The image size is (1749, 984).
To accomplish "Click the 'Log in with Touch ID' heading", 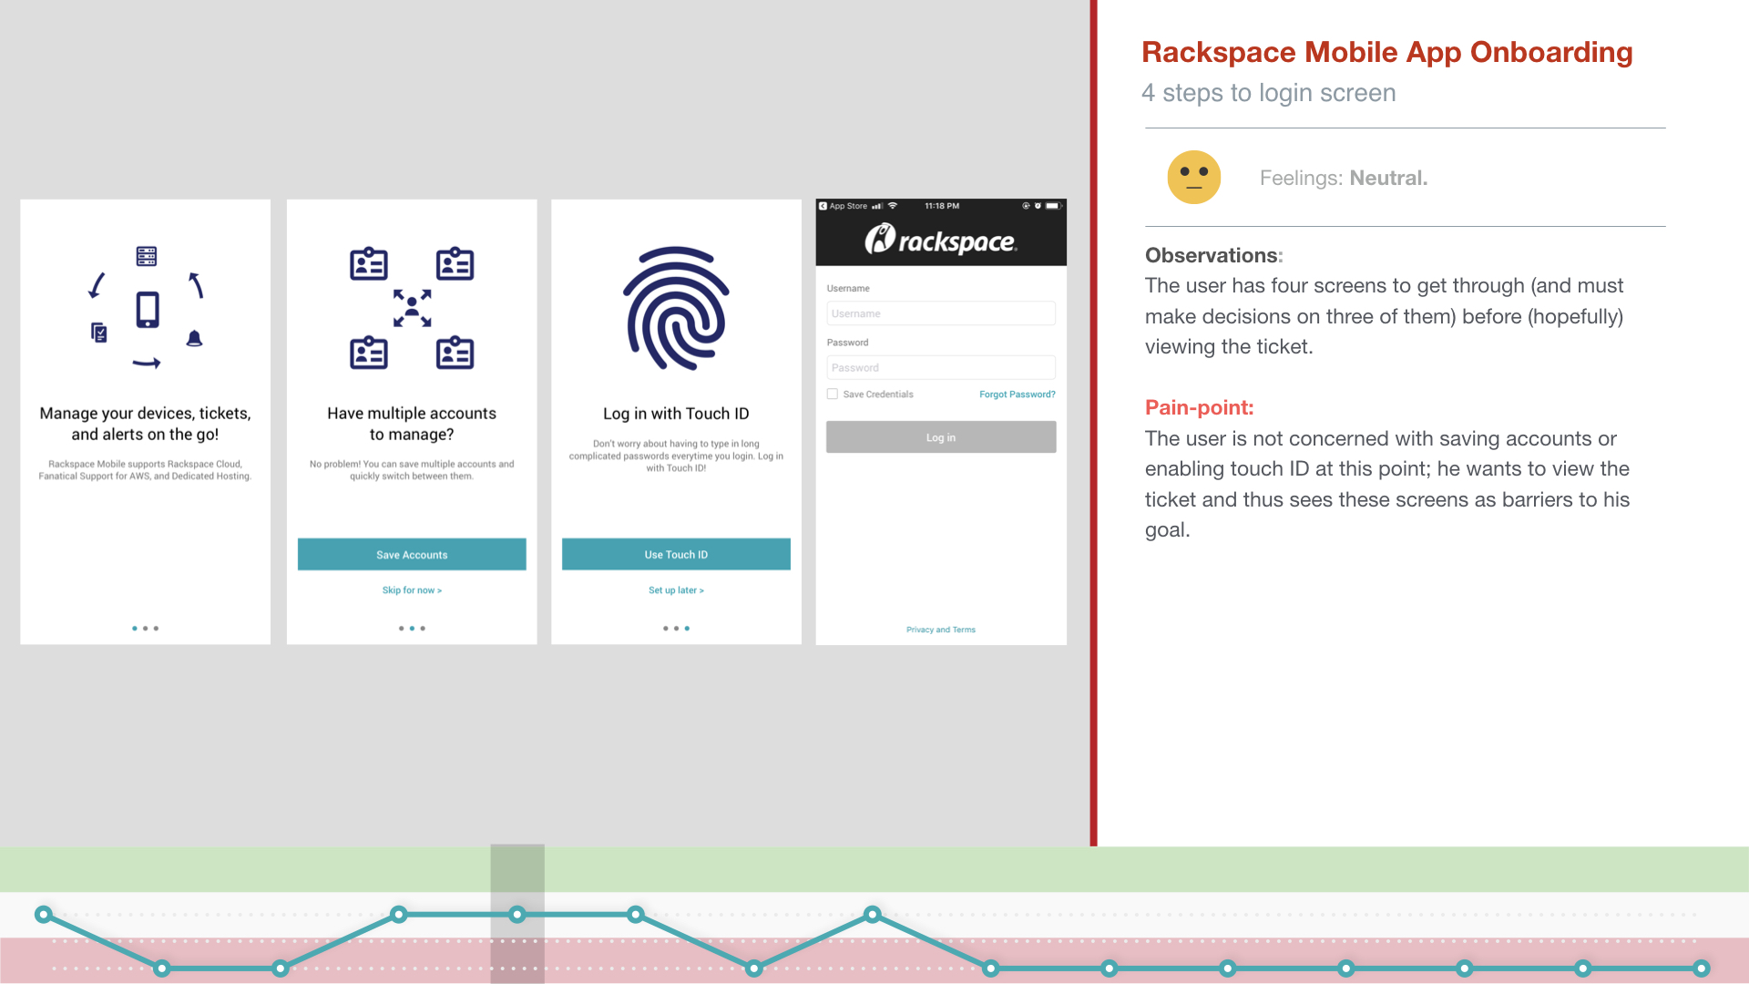I will click(676, 414).
